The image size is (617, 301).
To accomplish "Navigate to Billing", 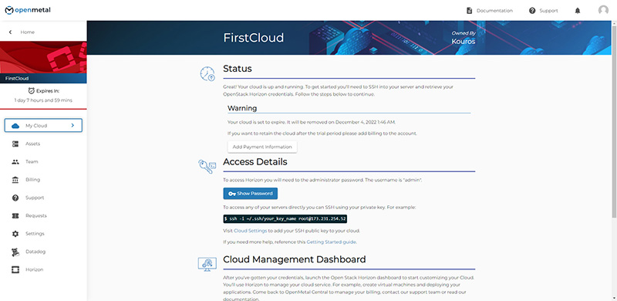I will point(32,180).
